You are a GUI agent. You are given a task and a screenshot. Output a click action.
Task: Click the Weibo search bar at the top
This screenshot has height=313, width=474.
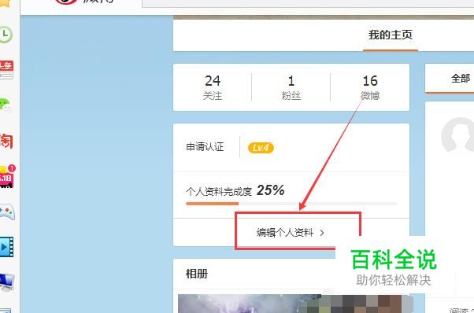pyautogui.click(x=308, y=3)
